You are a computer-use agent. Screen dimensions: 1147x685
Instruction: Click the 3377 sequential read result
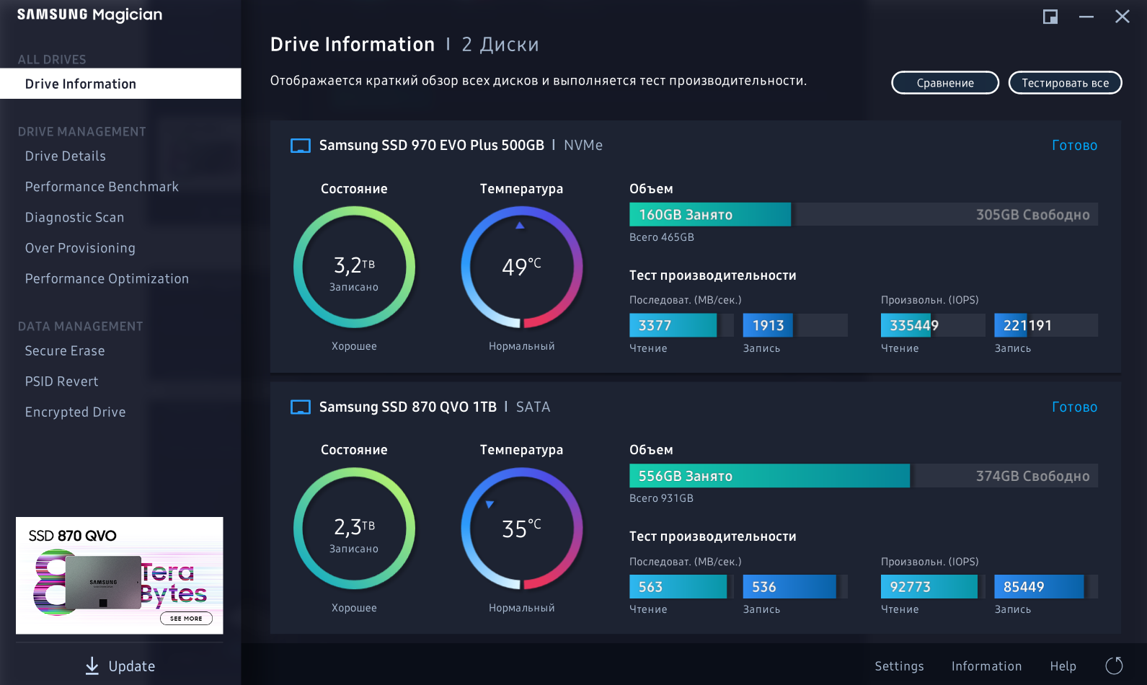681,325
